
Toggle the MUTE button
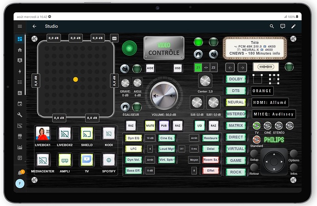150,126
